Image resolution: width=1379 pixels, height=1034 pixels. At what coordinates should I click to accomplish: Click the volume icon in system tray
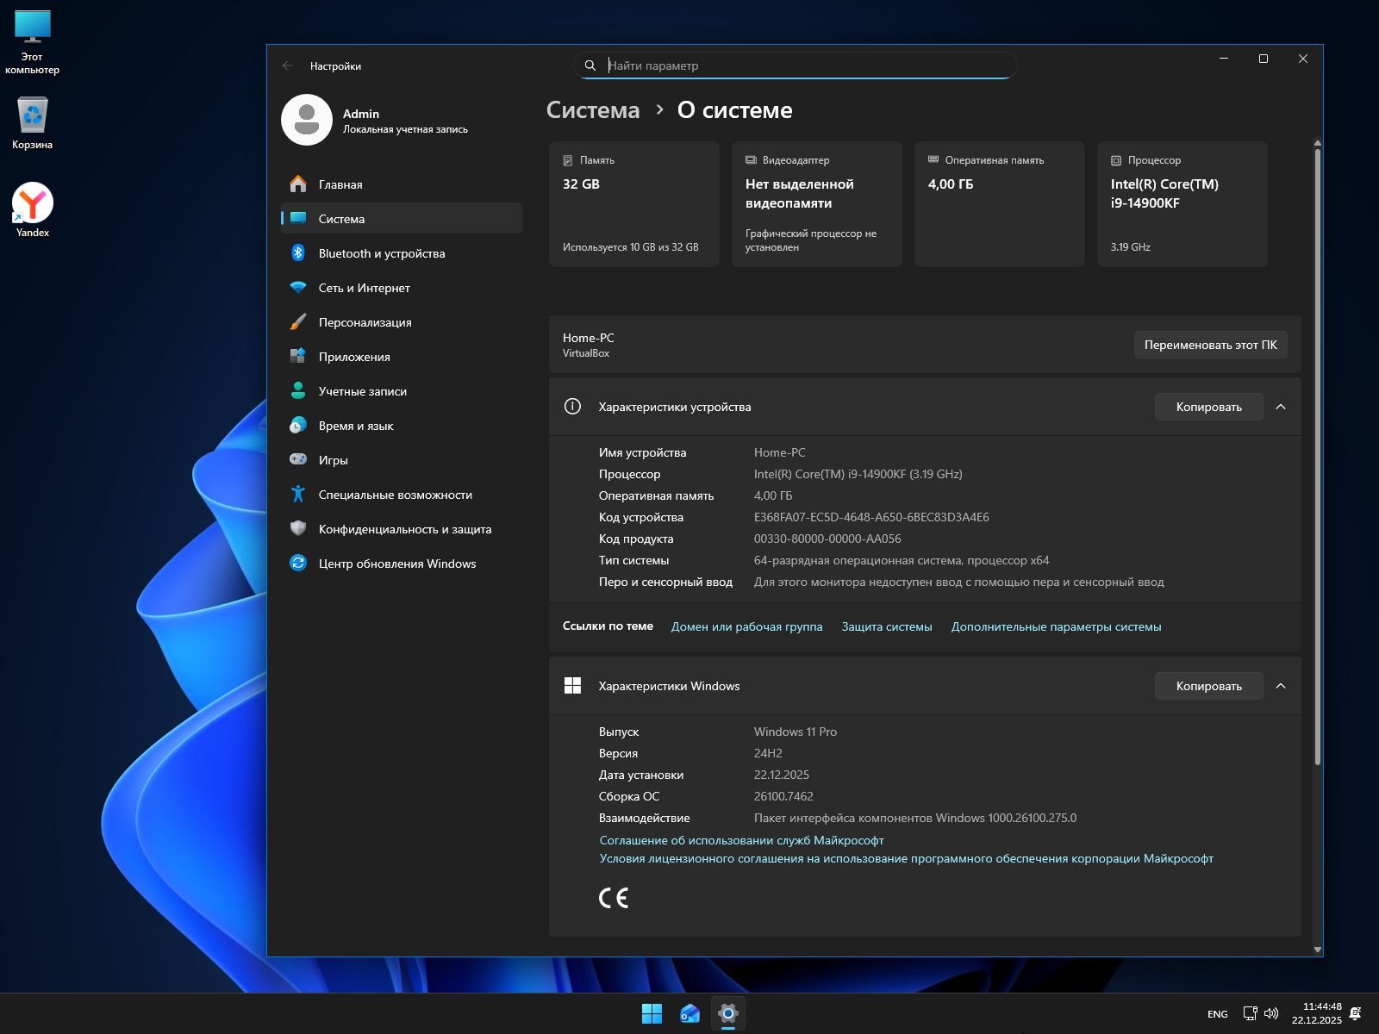[1271, 1013]
